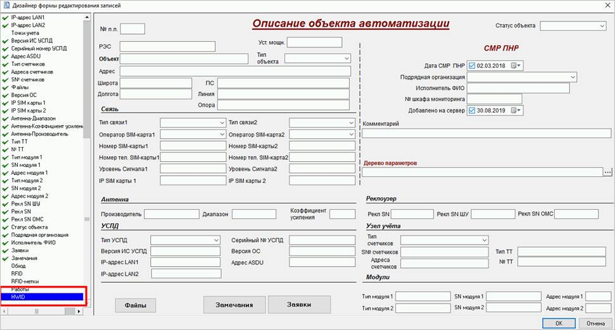
Task: Open Оператор SIM-карта2 dropdown
Action: [x=351, y=134]
